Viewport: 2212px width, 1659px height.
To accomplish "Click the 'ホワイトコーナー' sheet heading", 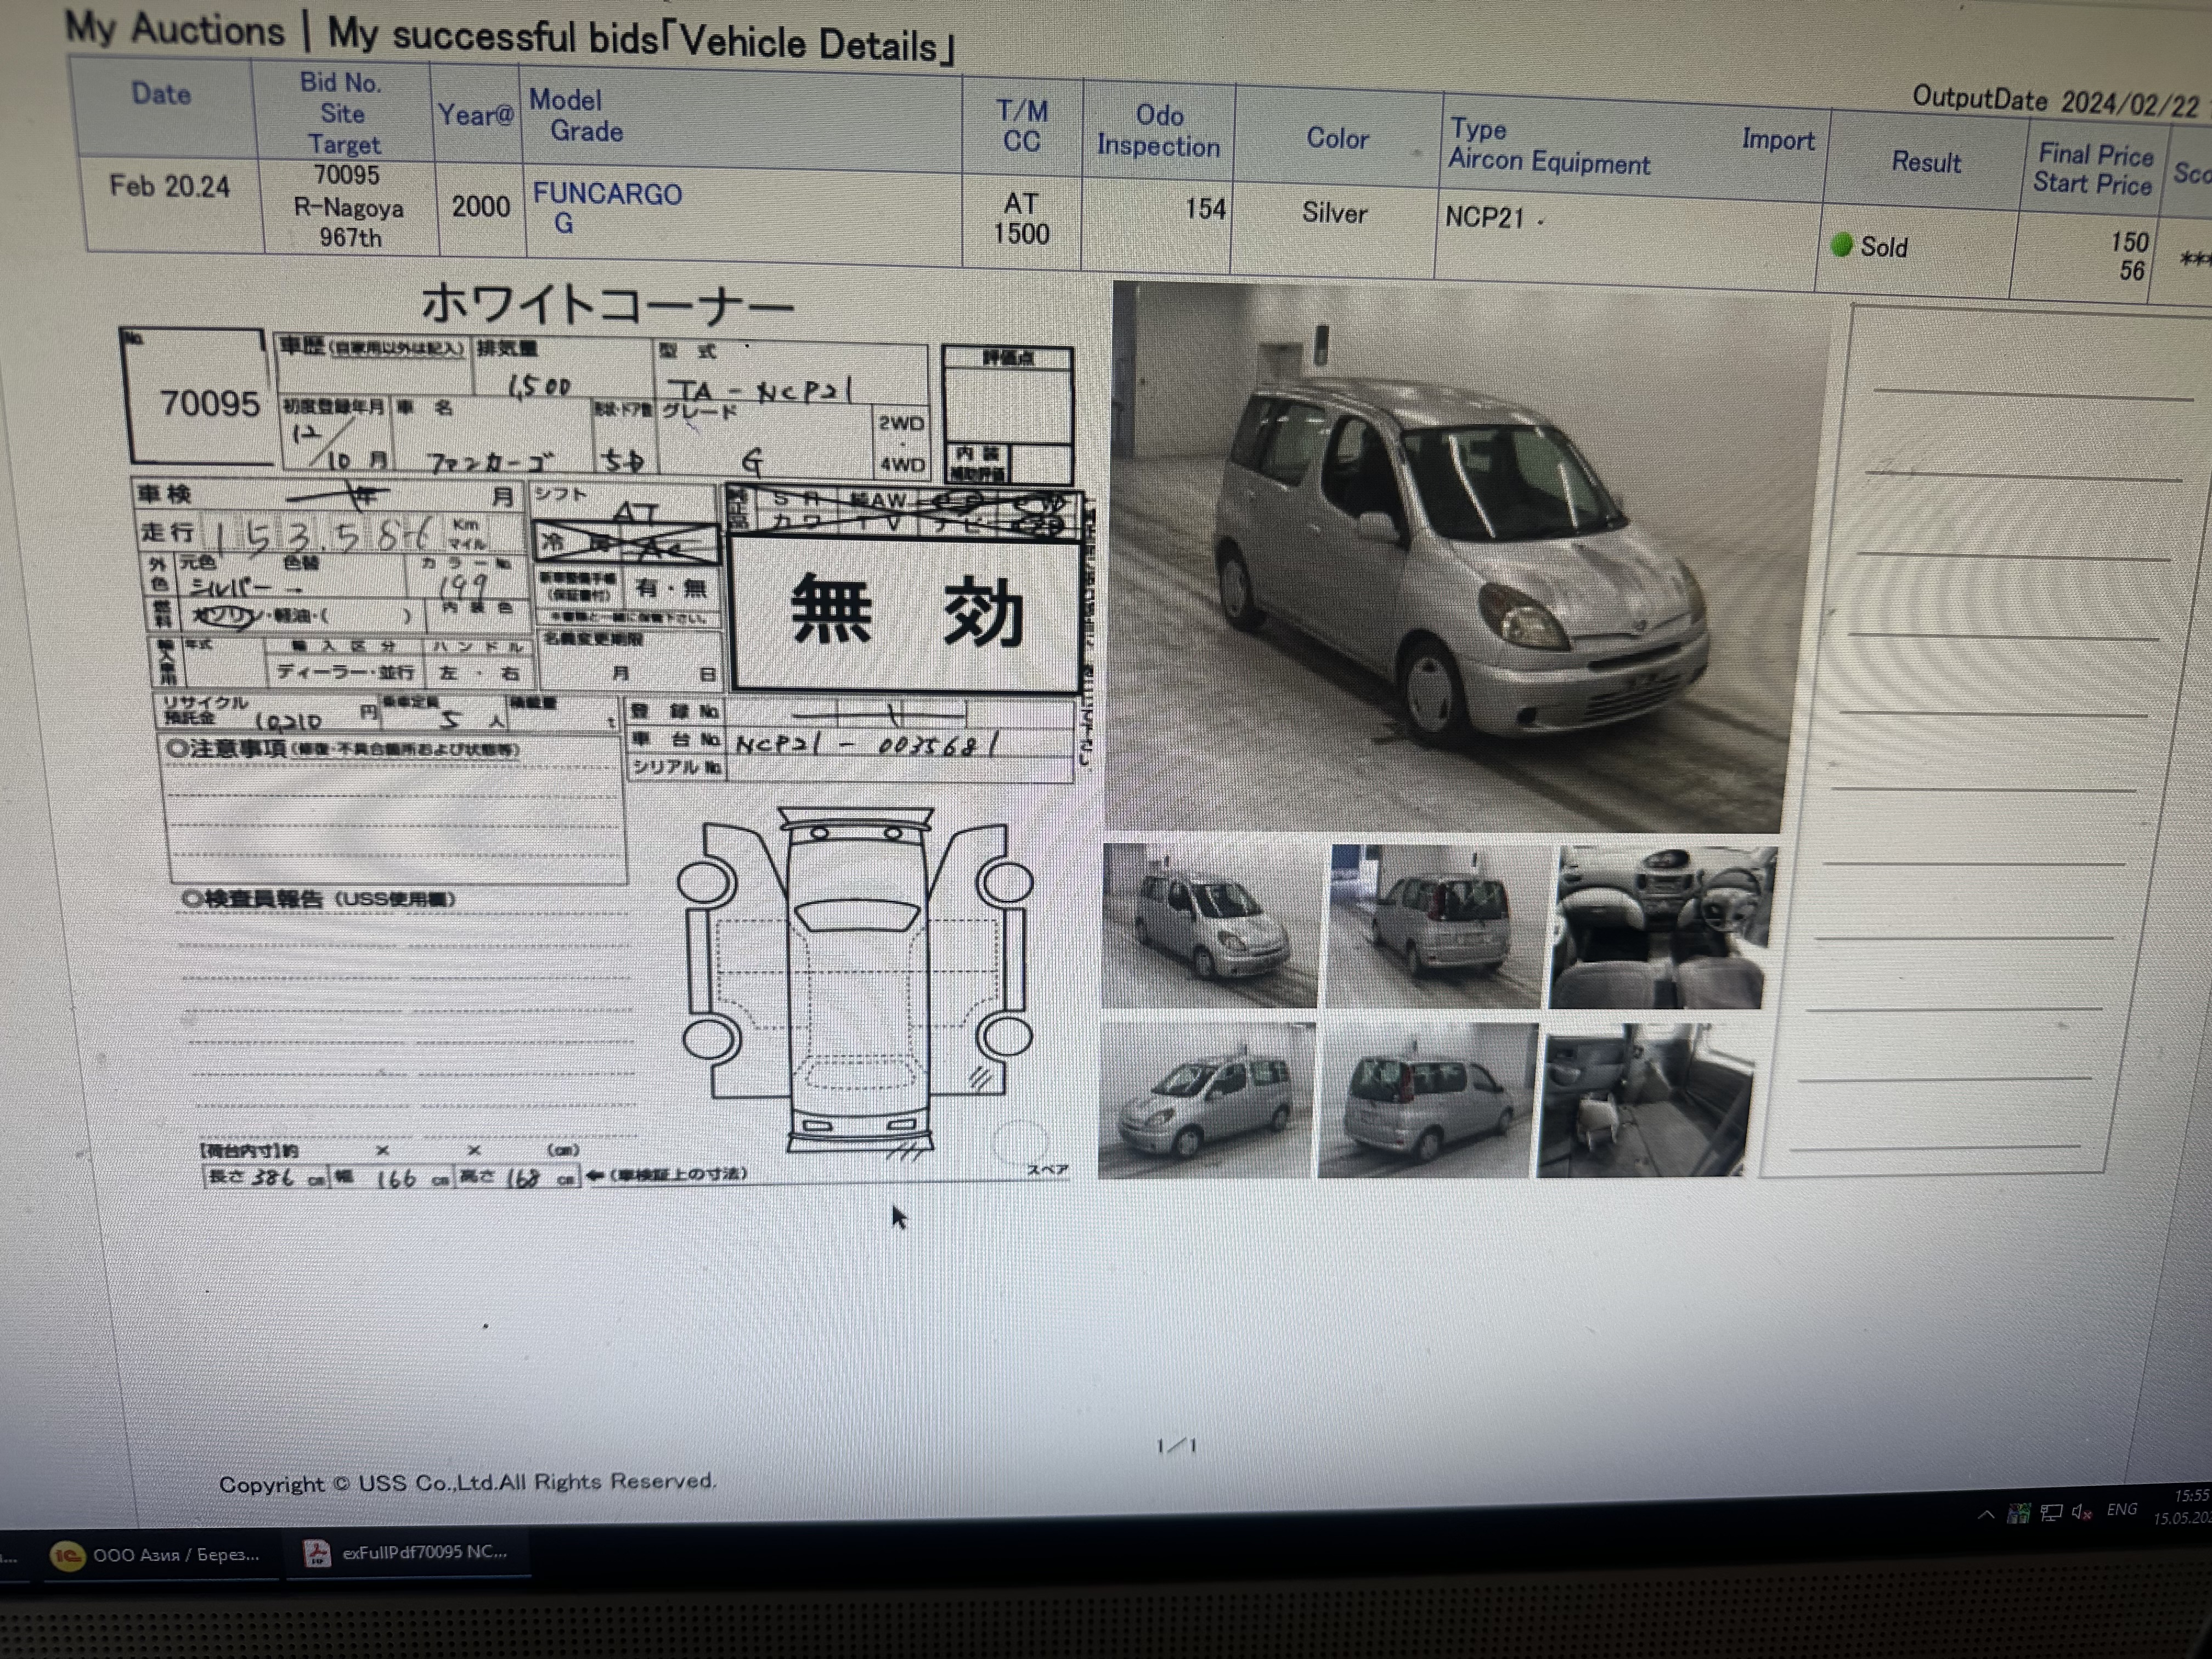I will [x=607, y=304].
